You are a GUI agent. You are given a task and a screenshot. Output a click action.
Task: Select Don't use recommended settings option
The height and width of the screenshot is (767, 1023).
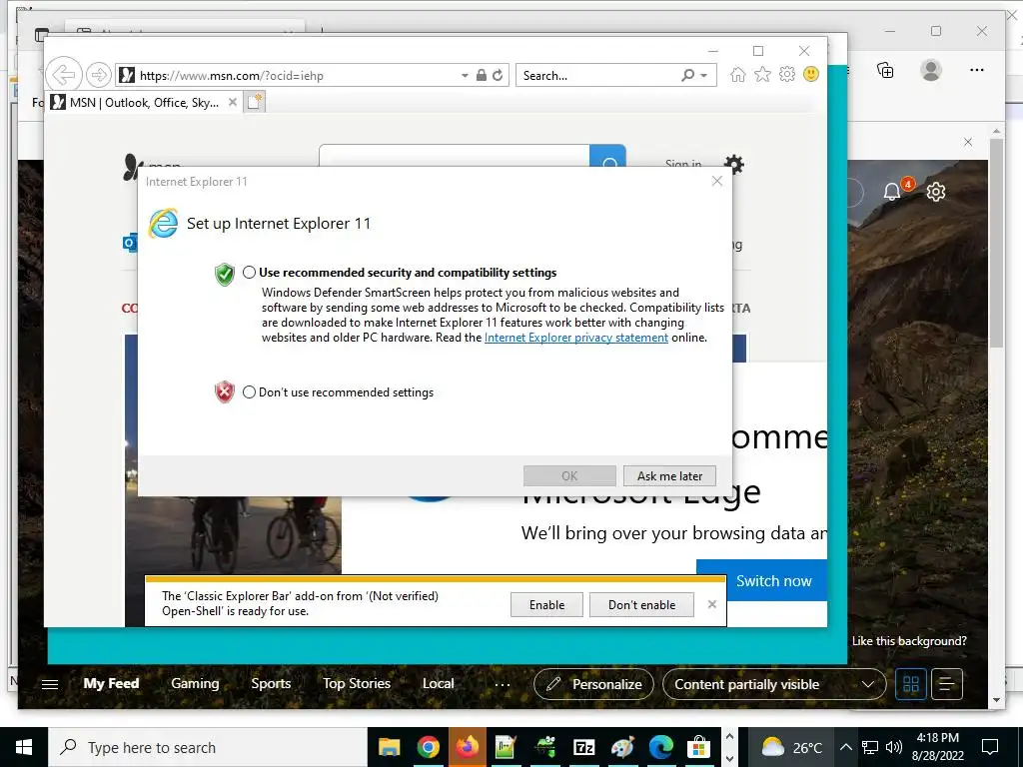coord(249,391)
